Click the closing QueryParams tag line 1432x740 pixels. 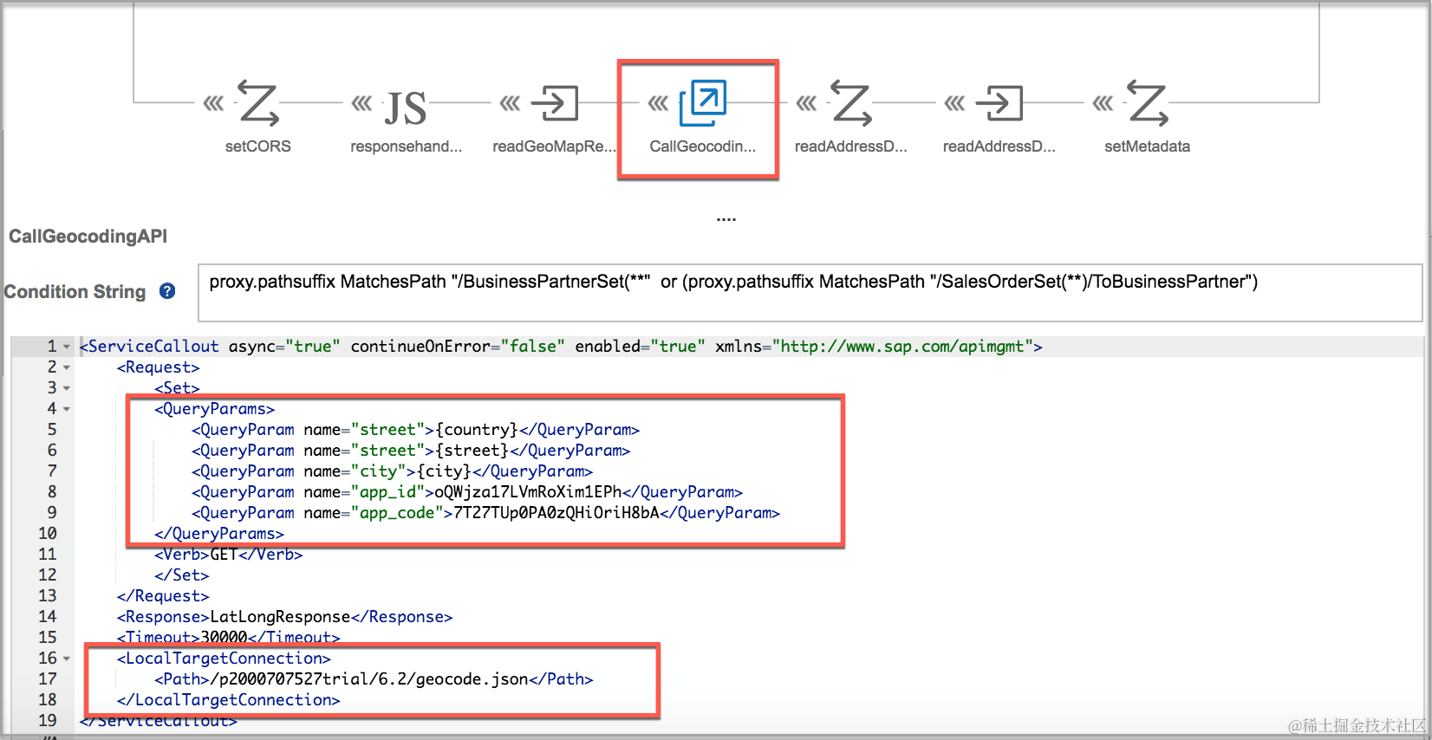(219, 534)
